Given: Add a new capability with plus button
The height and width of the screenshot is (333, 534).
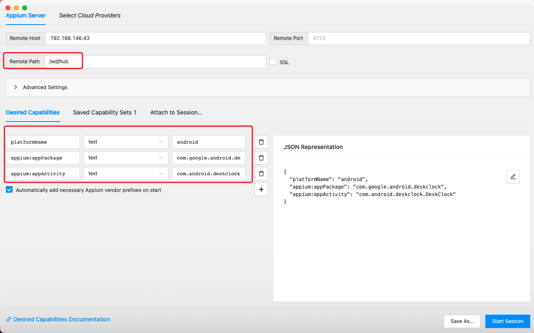Looking at the screenshot, I should [x=261, y=189].
